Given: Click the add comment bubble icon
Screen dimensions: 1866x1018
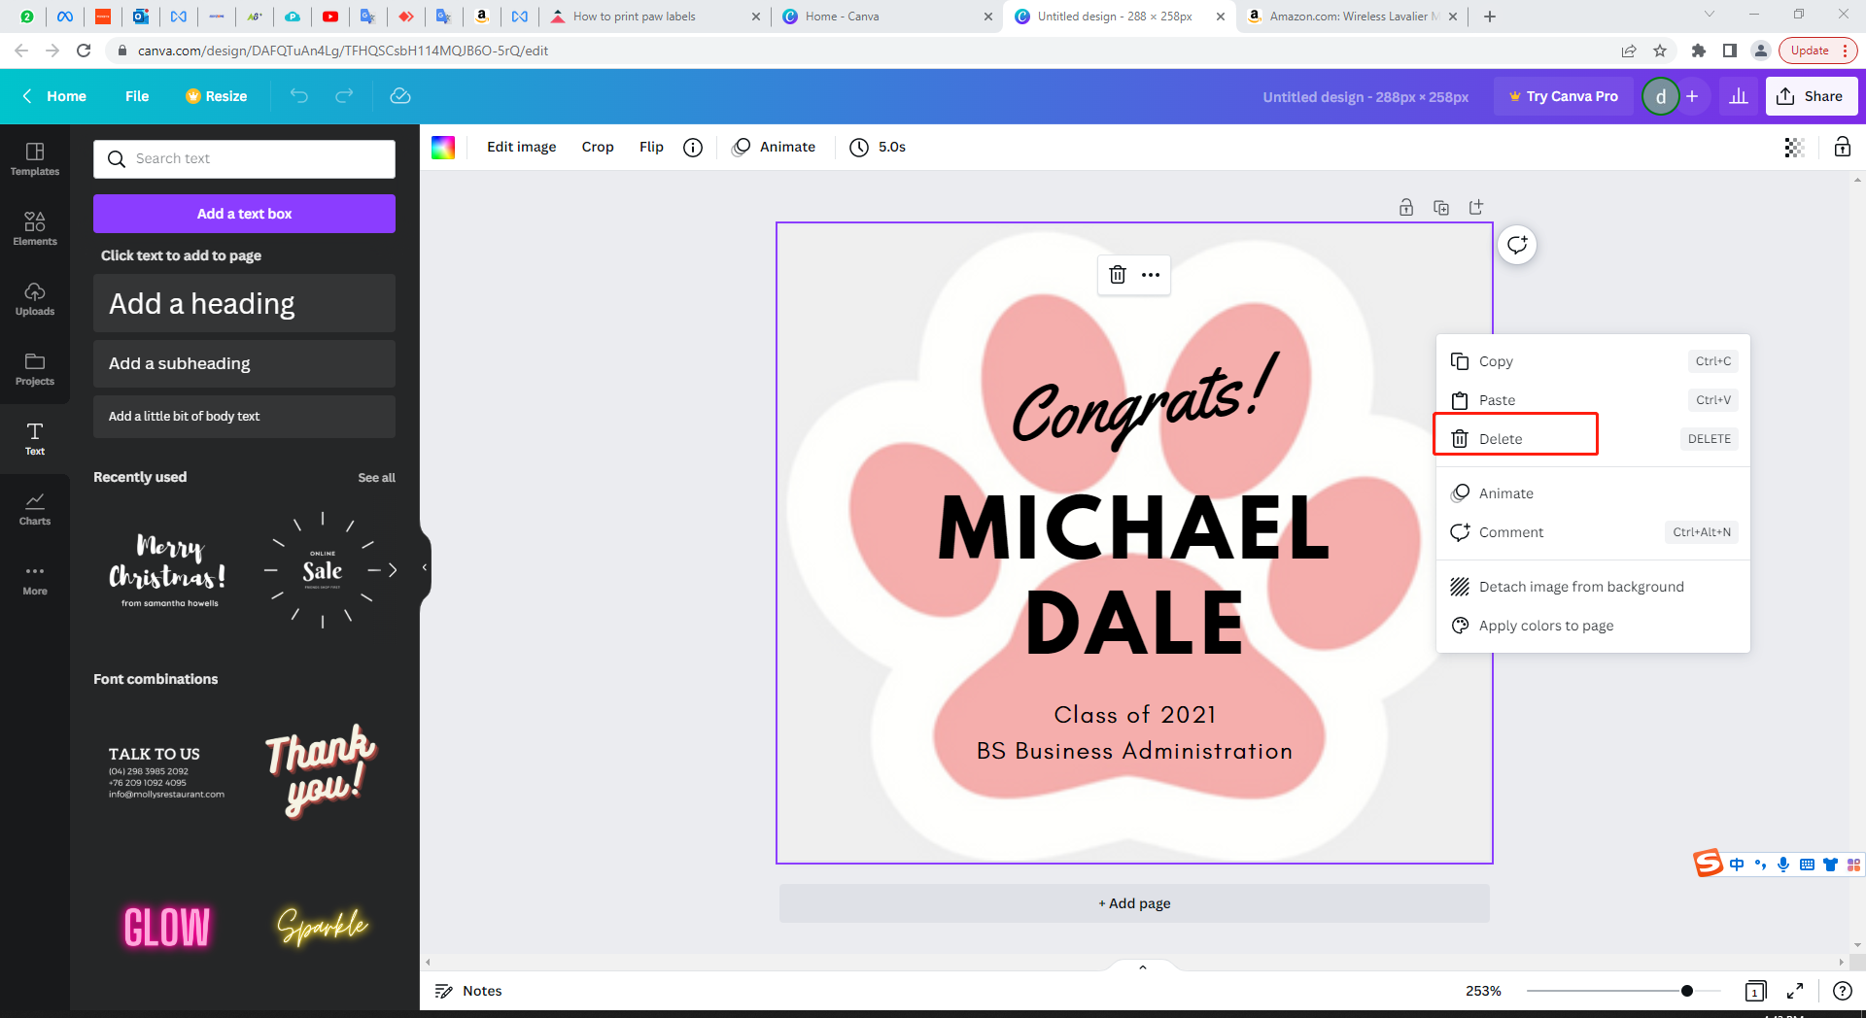Looking at the screenshot, I should 1517,245.
